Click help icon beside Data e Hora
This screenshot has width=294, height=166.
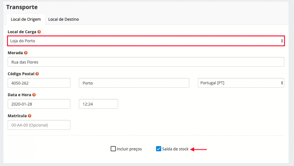click(34, 95)
